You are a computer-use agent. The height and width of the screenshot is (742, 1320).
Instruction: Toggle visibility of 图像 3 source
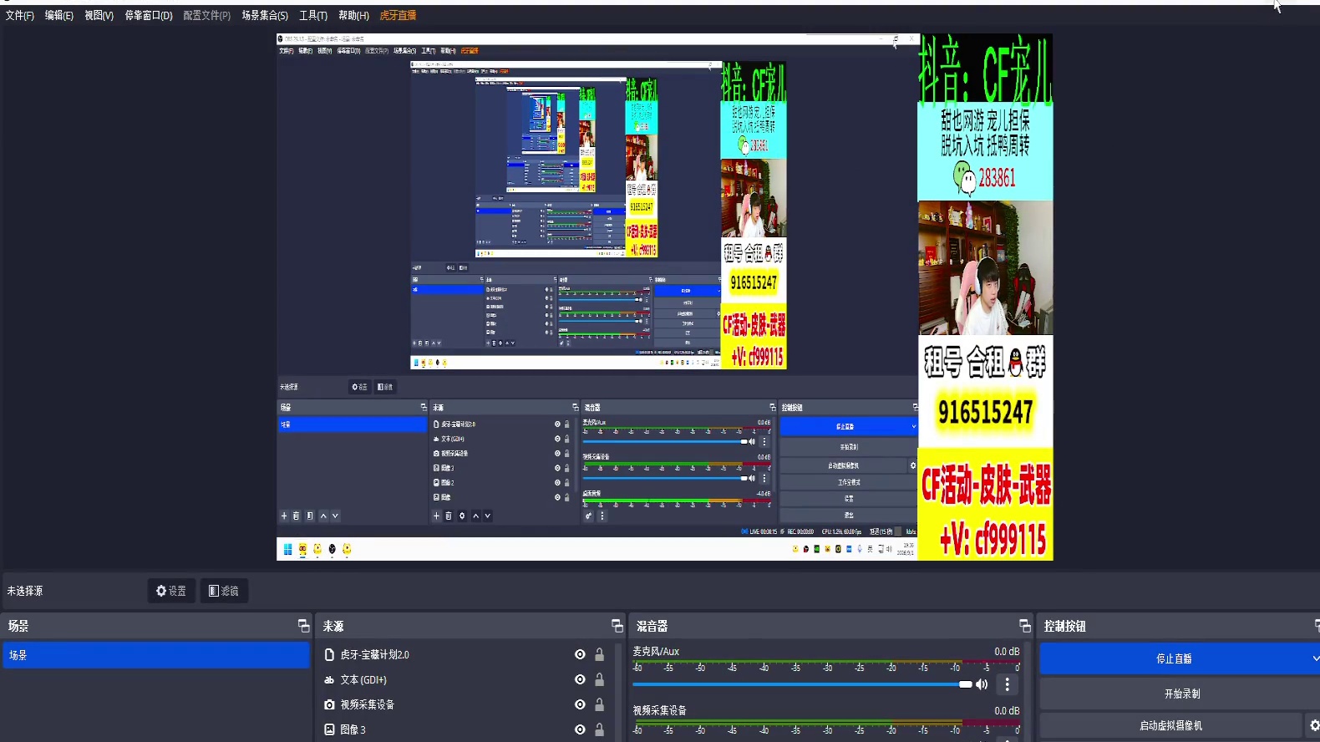[x=580, y=730]
